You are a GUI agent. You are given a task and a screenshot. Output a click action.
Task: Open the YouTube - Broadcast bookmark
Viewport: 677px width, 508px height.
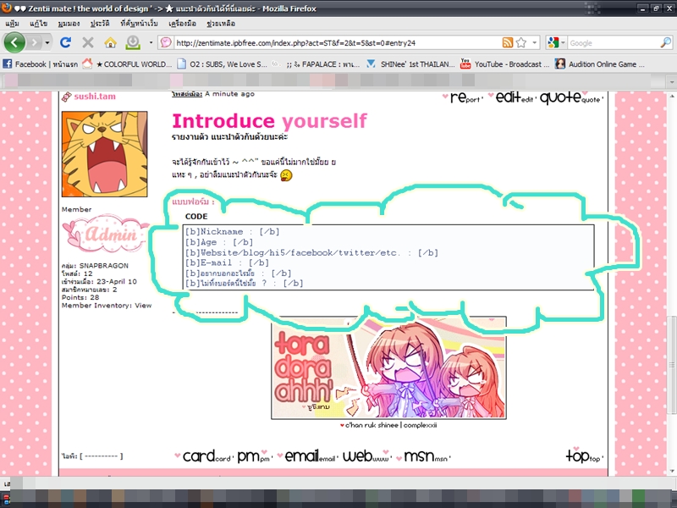tap(504, 64)
